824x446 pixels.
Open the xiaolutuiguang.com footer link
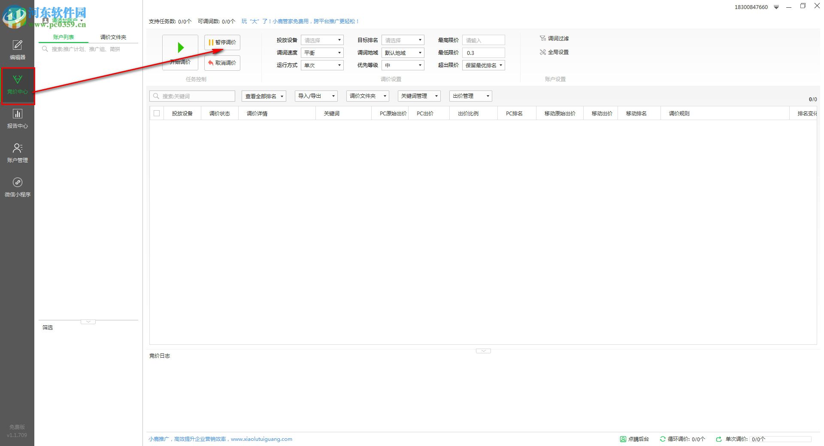(261, 439)
